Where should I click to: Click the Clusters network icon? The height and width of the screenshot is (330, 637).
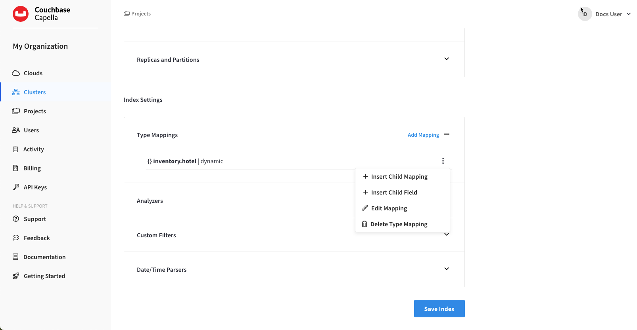pyautogui.click(x=16, y=92)
